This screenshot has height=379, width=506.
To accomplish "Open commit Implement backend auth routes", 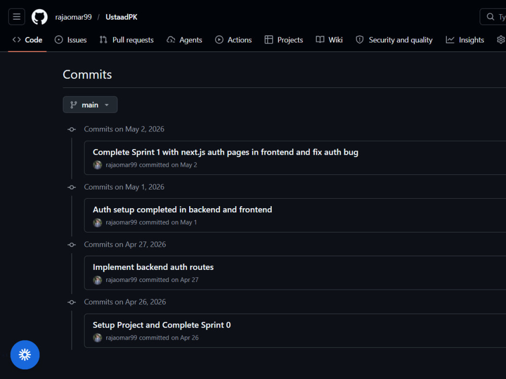I will pos(153,267).
